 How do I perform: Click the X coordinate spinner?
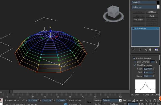click(x=38, y=100)
